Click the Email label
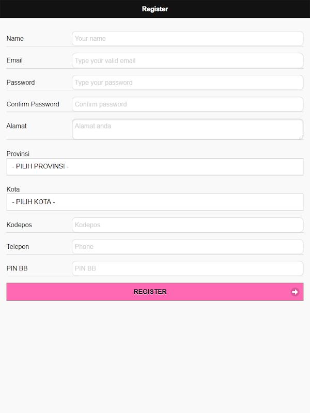 pos(14,60)
